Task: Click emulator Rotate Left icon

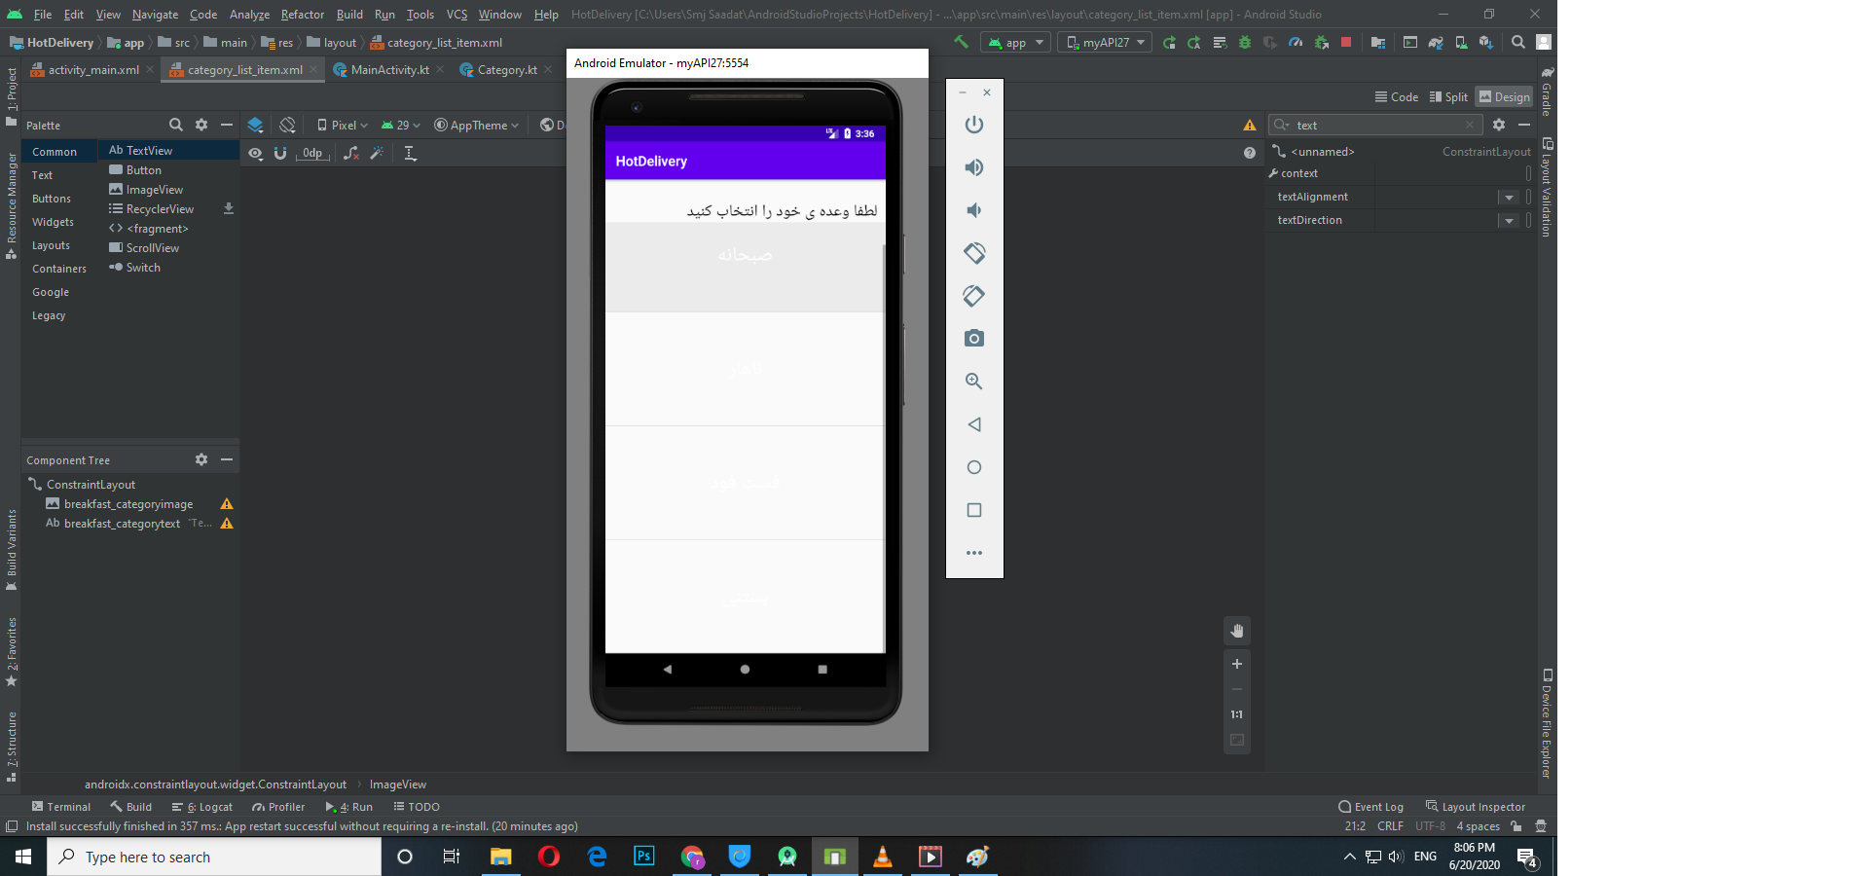Action: [974, 253]
